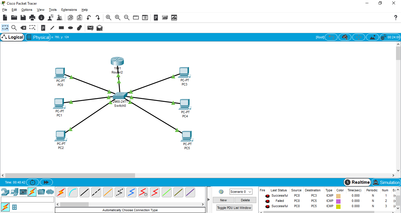Zoom out of the workspace
The height and width of the screenshot is (213, 401).
pos(127,18)
